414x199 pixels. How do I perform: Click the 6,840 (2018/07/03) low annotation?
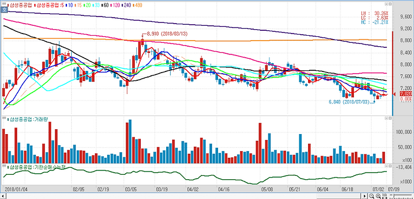[x=349, y=103]
